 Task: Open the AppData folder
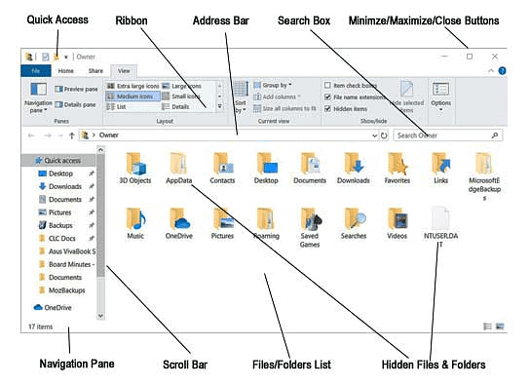pos(179,169)
